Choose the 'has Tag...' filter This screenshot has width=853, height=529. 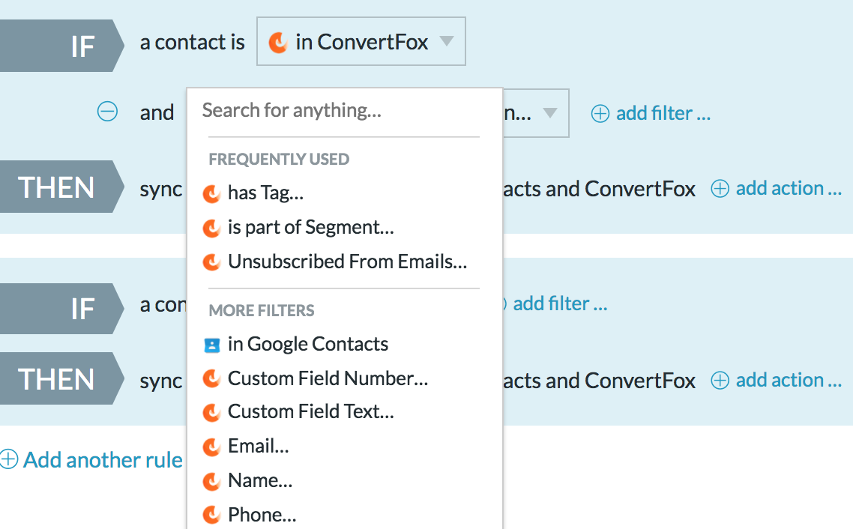[265, 193]
